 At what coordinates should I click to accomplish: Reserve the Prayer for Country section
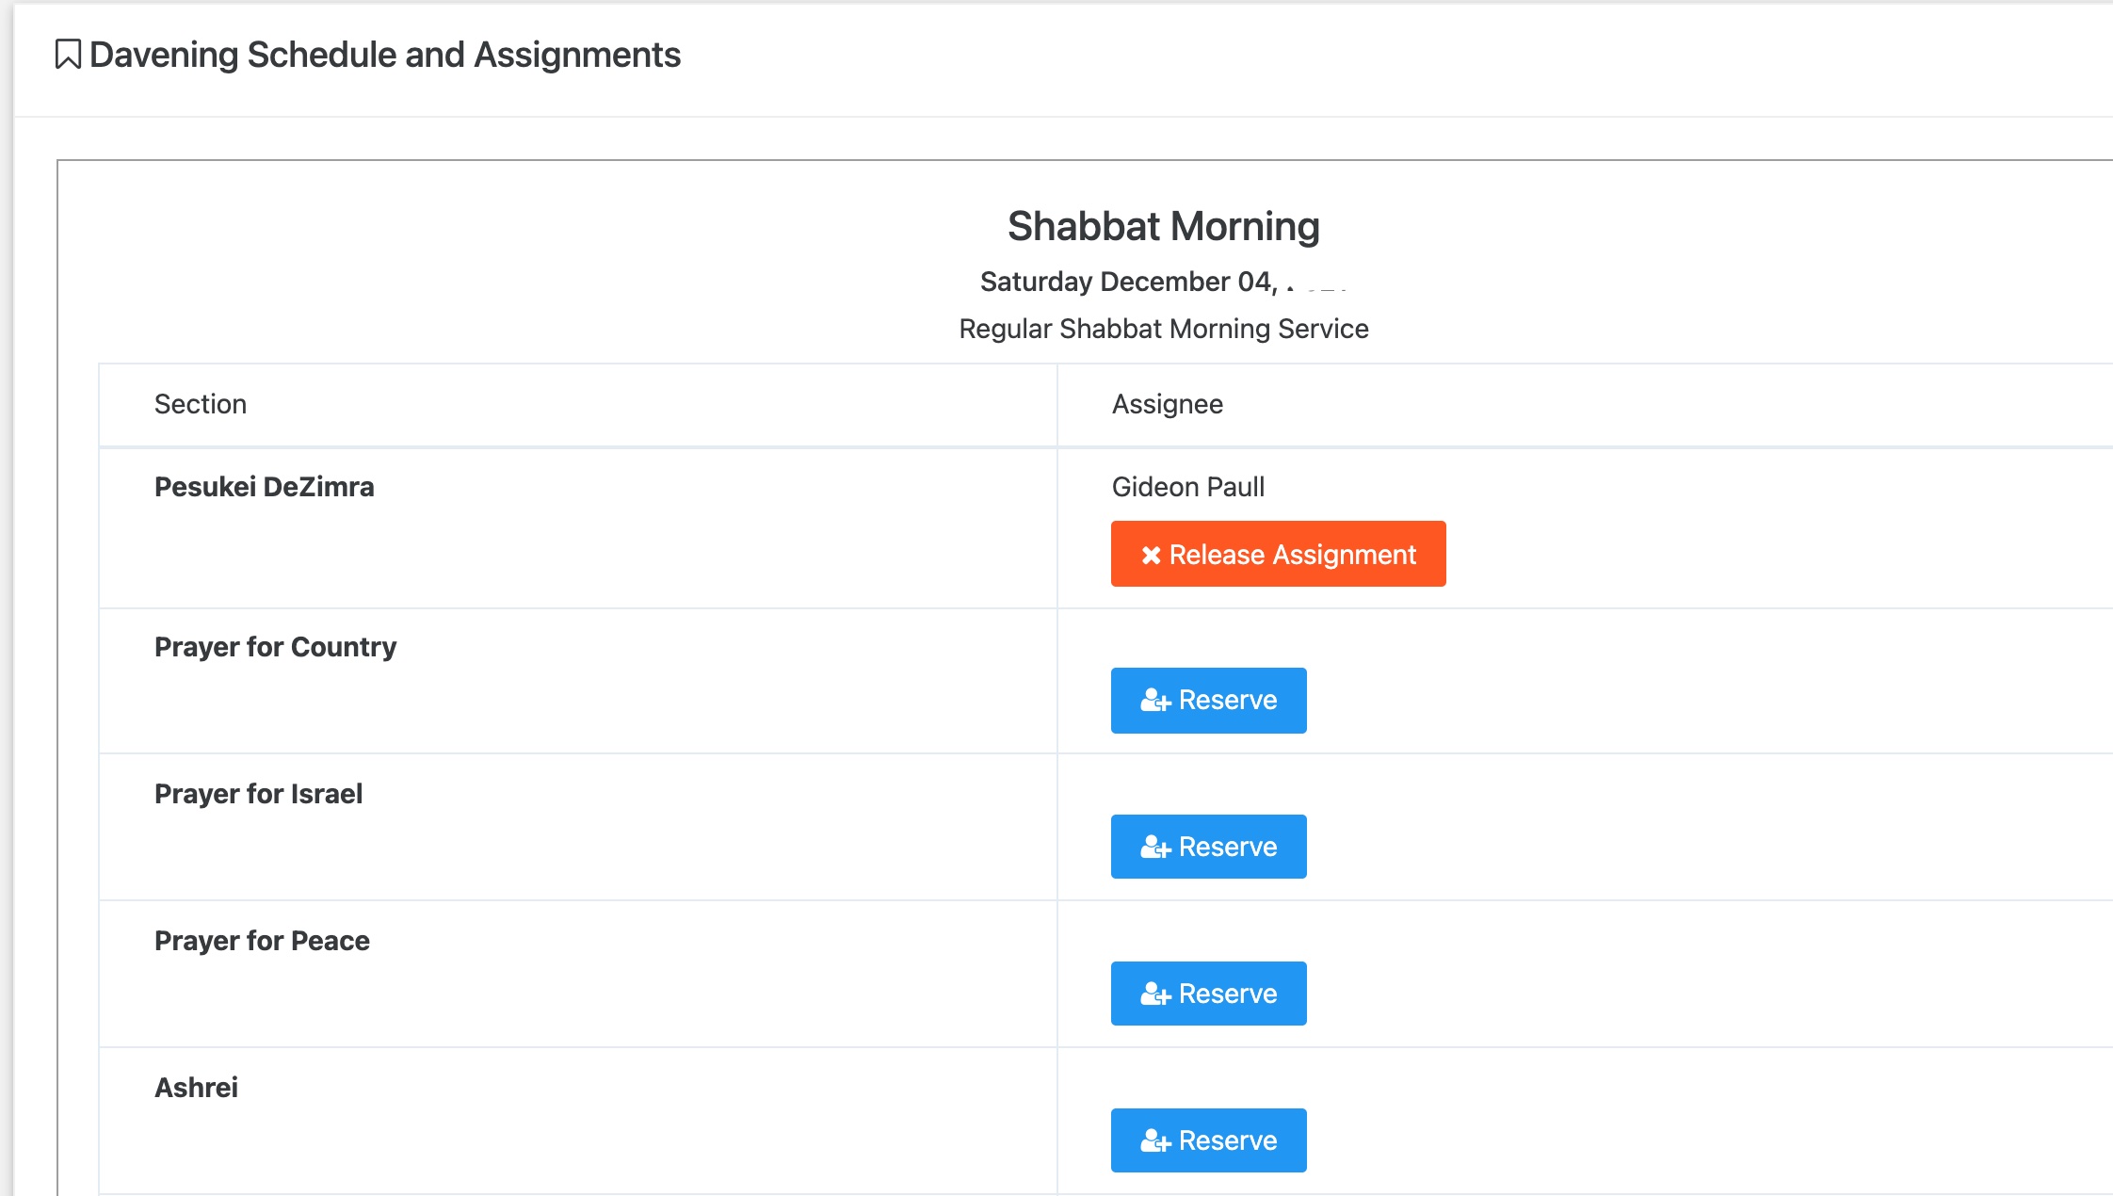(x=1208, y=701)
